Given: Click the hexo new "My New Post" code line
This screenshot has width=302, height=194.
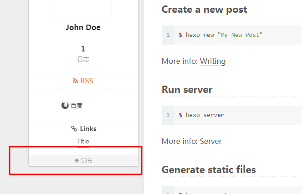Looking at the screenshot, I should [x=220, y=35].
